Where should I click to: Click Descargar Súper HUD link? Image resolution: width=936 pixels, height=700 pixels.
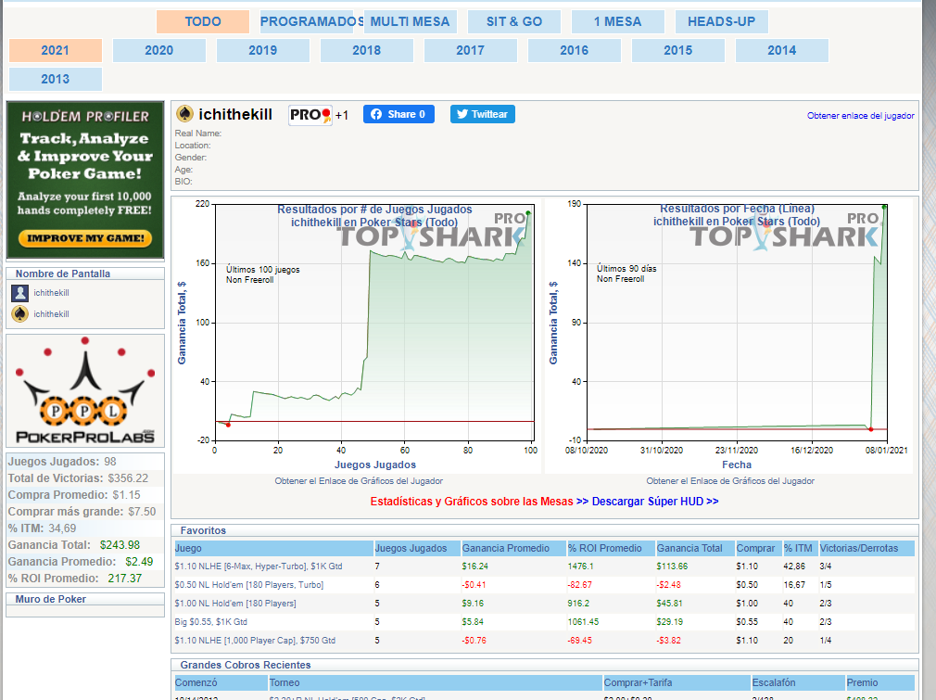[x=655, y=501]
